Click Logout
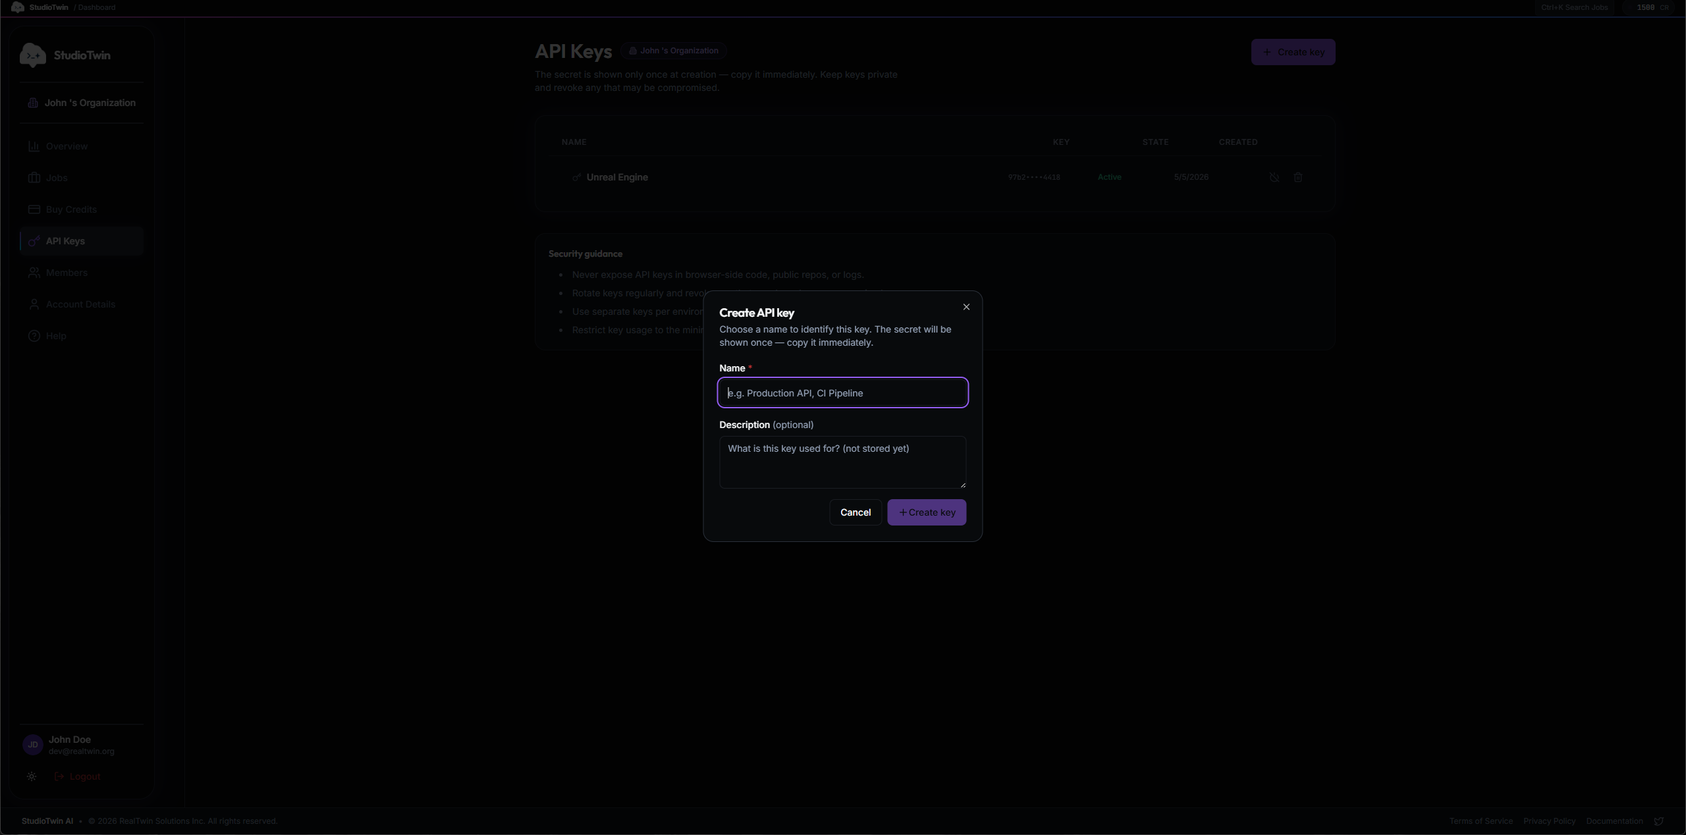Screen dimensions: 1686x835 pos(78,776)
